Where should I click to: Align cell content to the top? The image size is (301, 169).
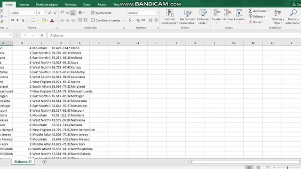pyautogui.click(x=62, y=13)
